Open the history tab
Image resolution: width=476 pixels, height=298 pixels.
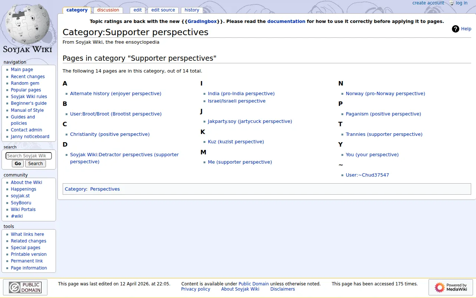pyautogui.click(x=192, y=10)
